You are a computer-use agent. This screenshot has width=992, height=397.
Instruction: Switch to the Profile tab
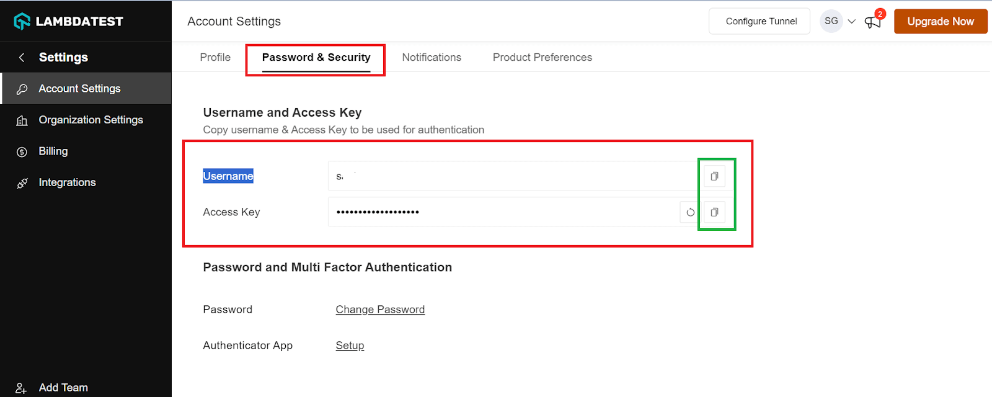tap(215, 57)
